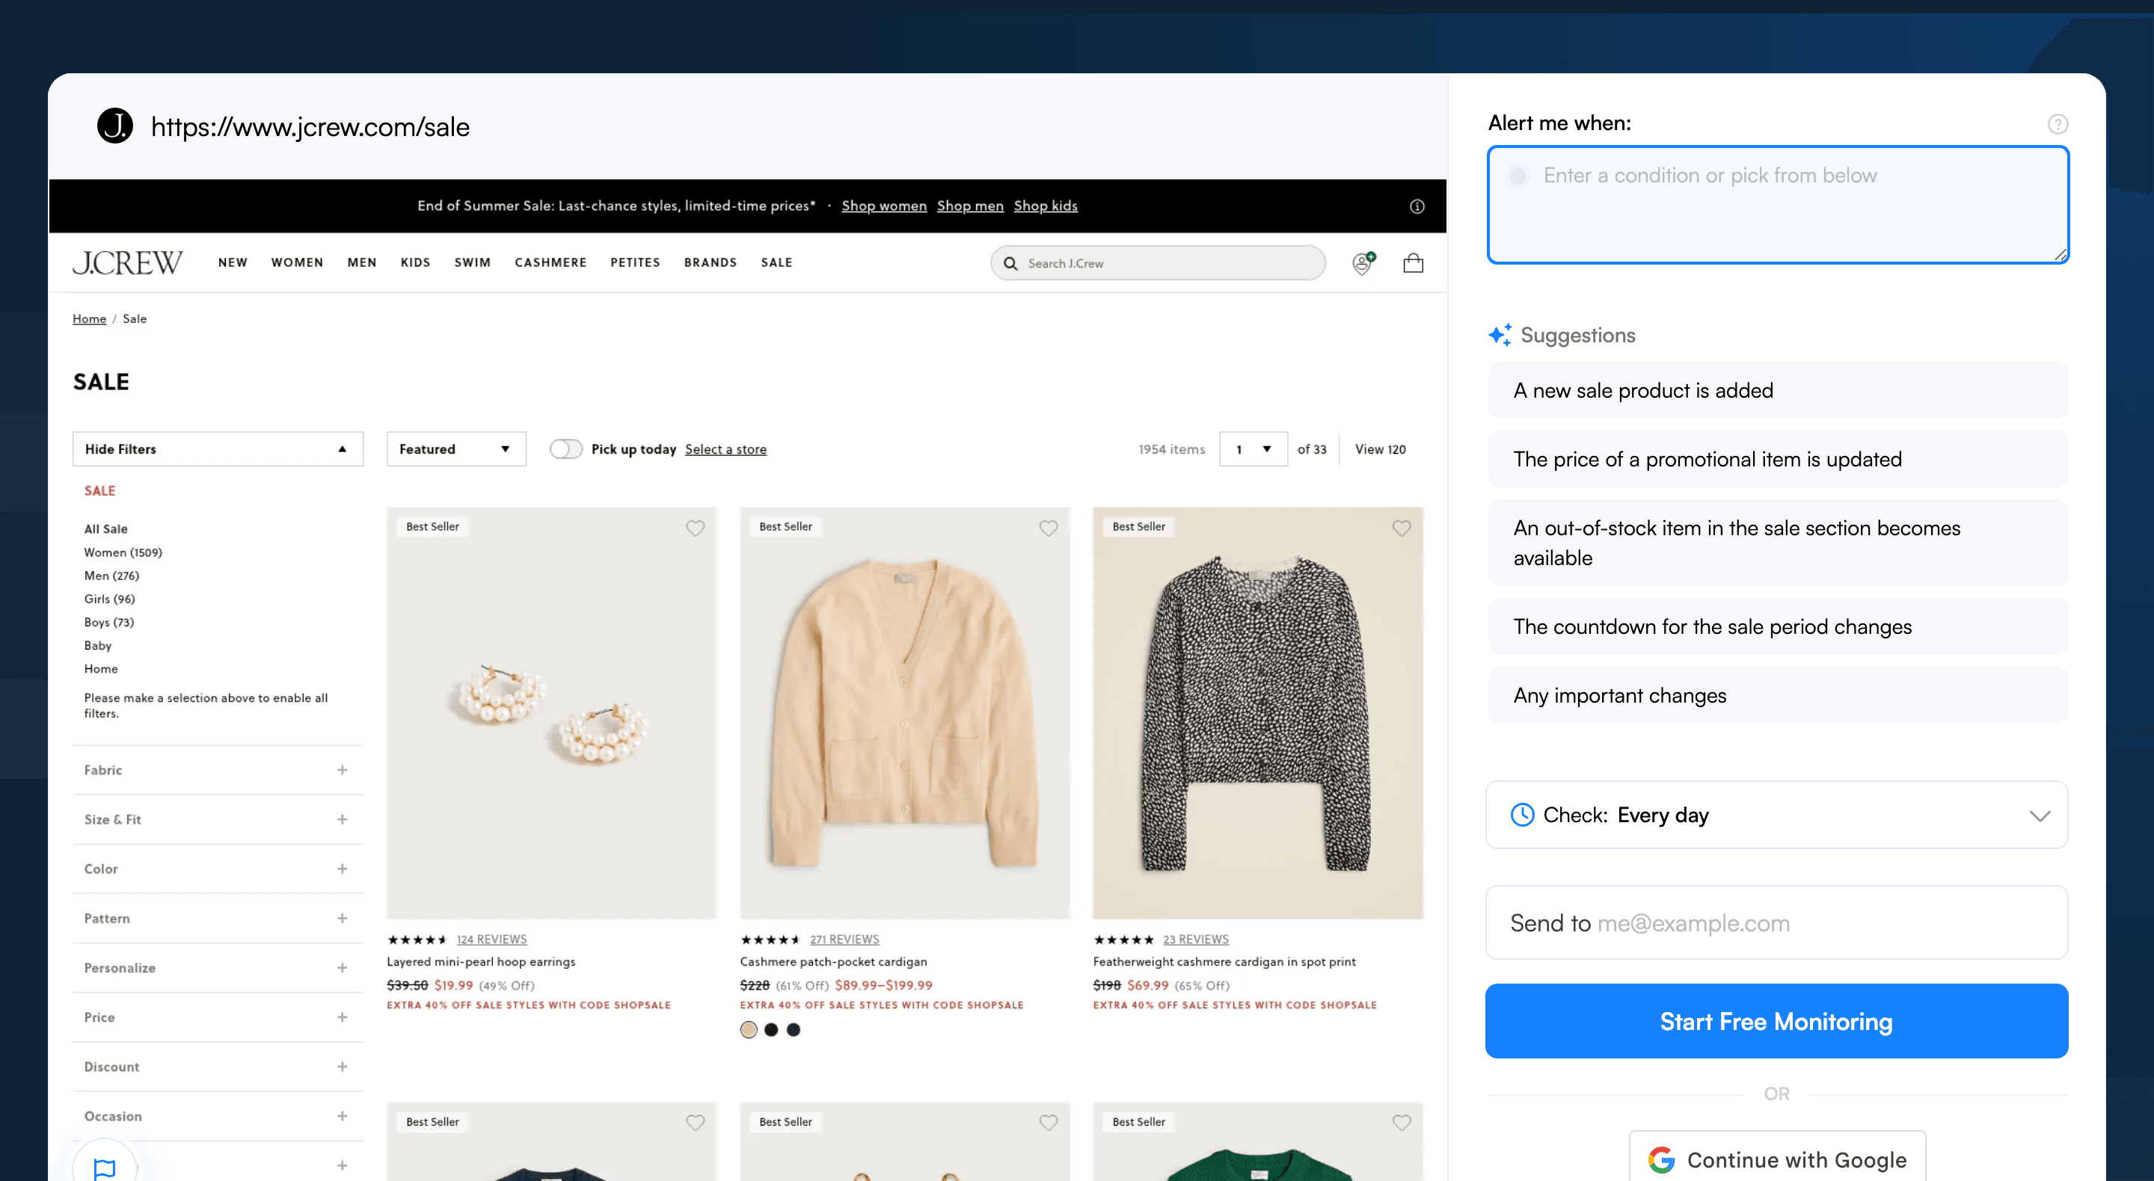This screenshot has width=2154, height=1181.
Task: Favorite the pearl hoop earrings with heart
Action: [x=695, y=528]
